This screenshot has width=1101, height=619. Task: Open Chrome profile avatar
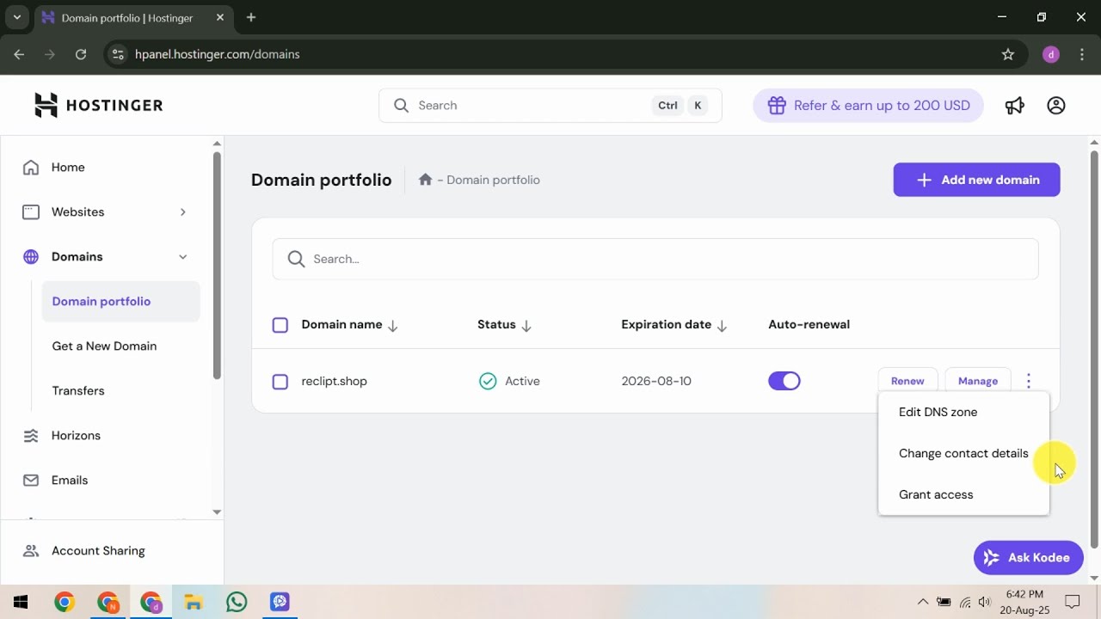pyautogui.click(x=1050, y=54)
